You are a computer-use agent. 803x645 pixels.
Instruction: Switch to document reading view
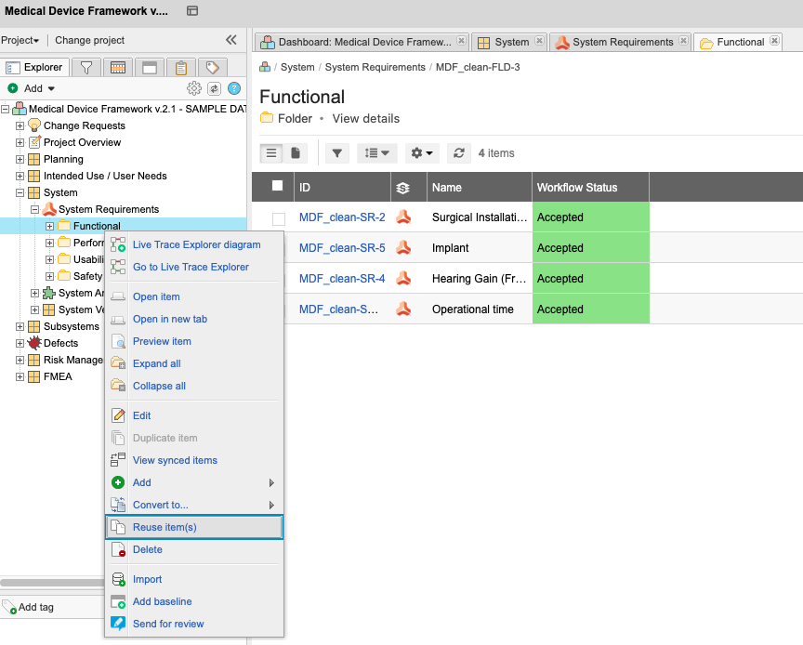click(296, 153)
